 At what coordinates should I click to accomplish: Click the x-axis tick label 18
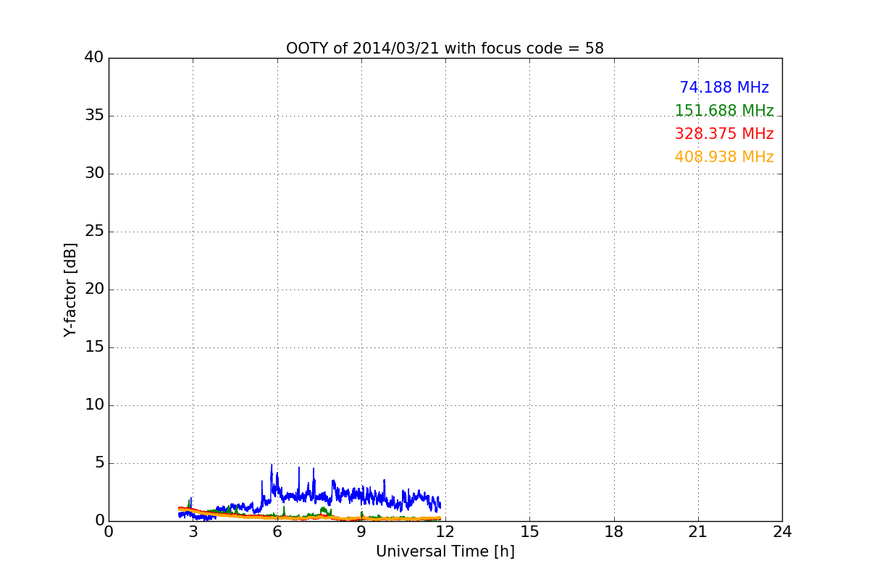pos(614,532)
